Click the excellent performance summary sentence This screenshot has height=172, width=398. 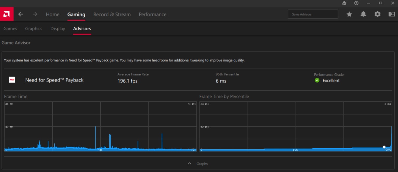click(x=124, y=60)
